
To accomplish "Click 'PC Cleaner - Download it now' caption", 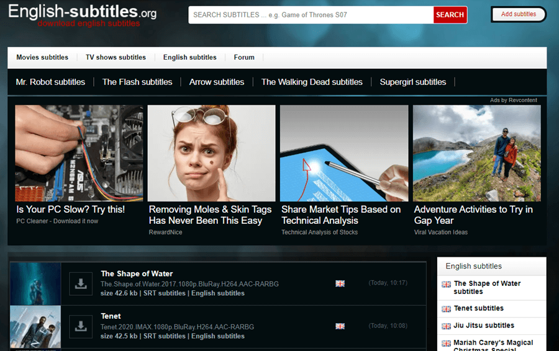I will pos(57,221).
